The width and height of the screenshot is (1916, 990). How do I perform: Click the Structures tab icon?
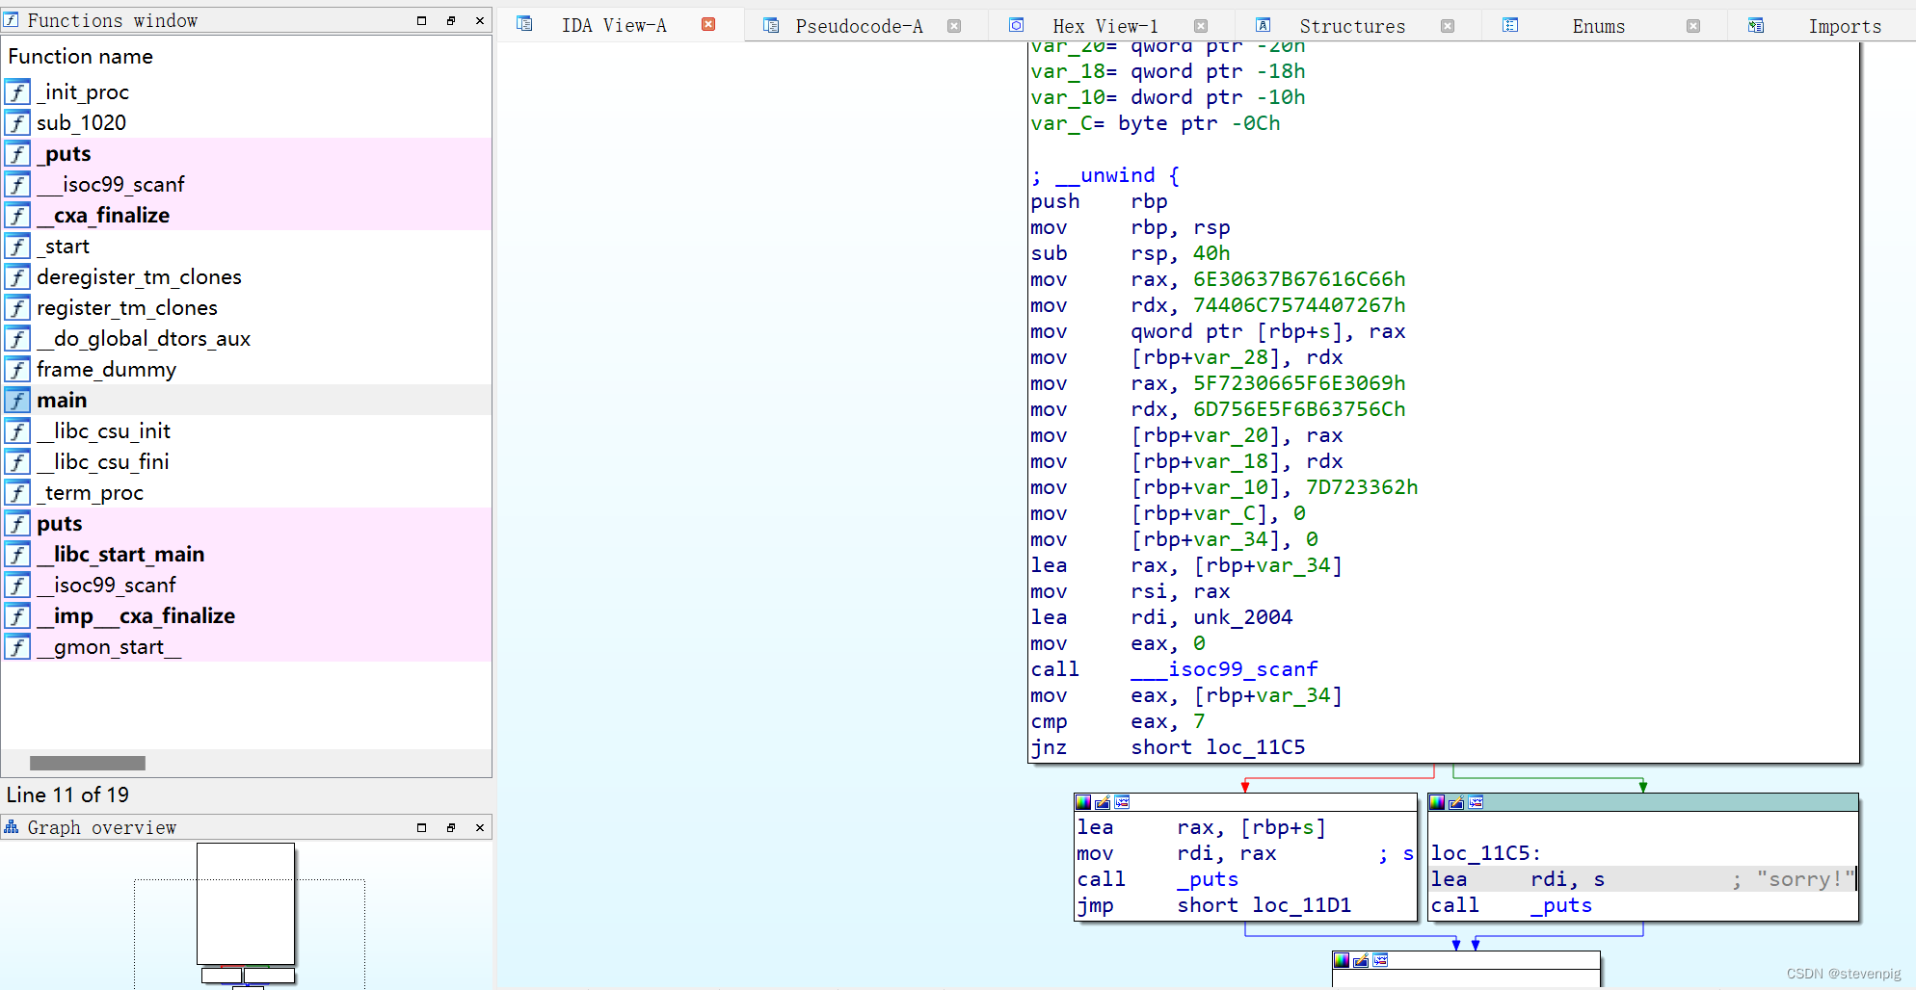coord(1263,25)
